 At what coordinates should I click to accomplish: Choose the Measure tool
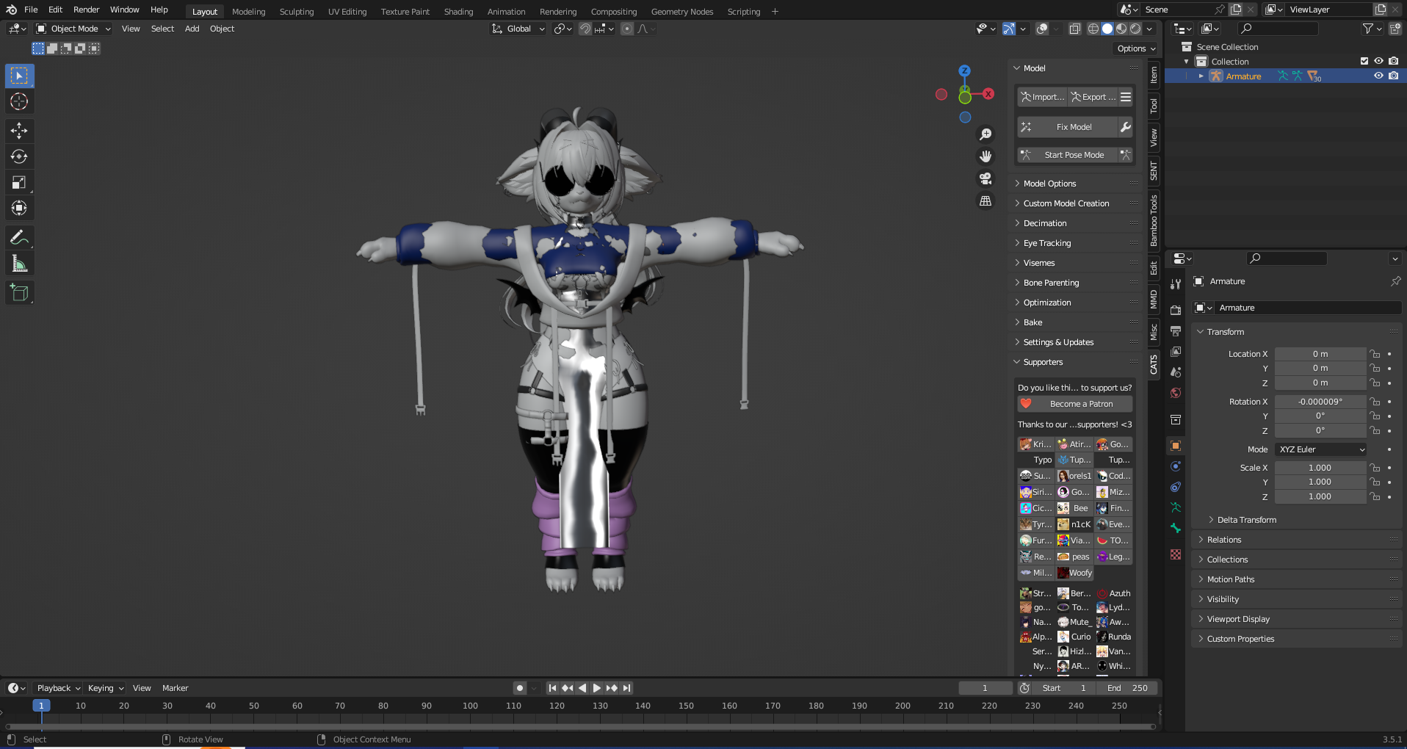coord(19,264)
